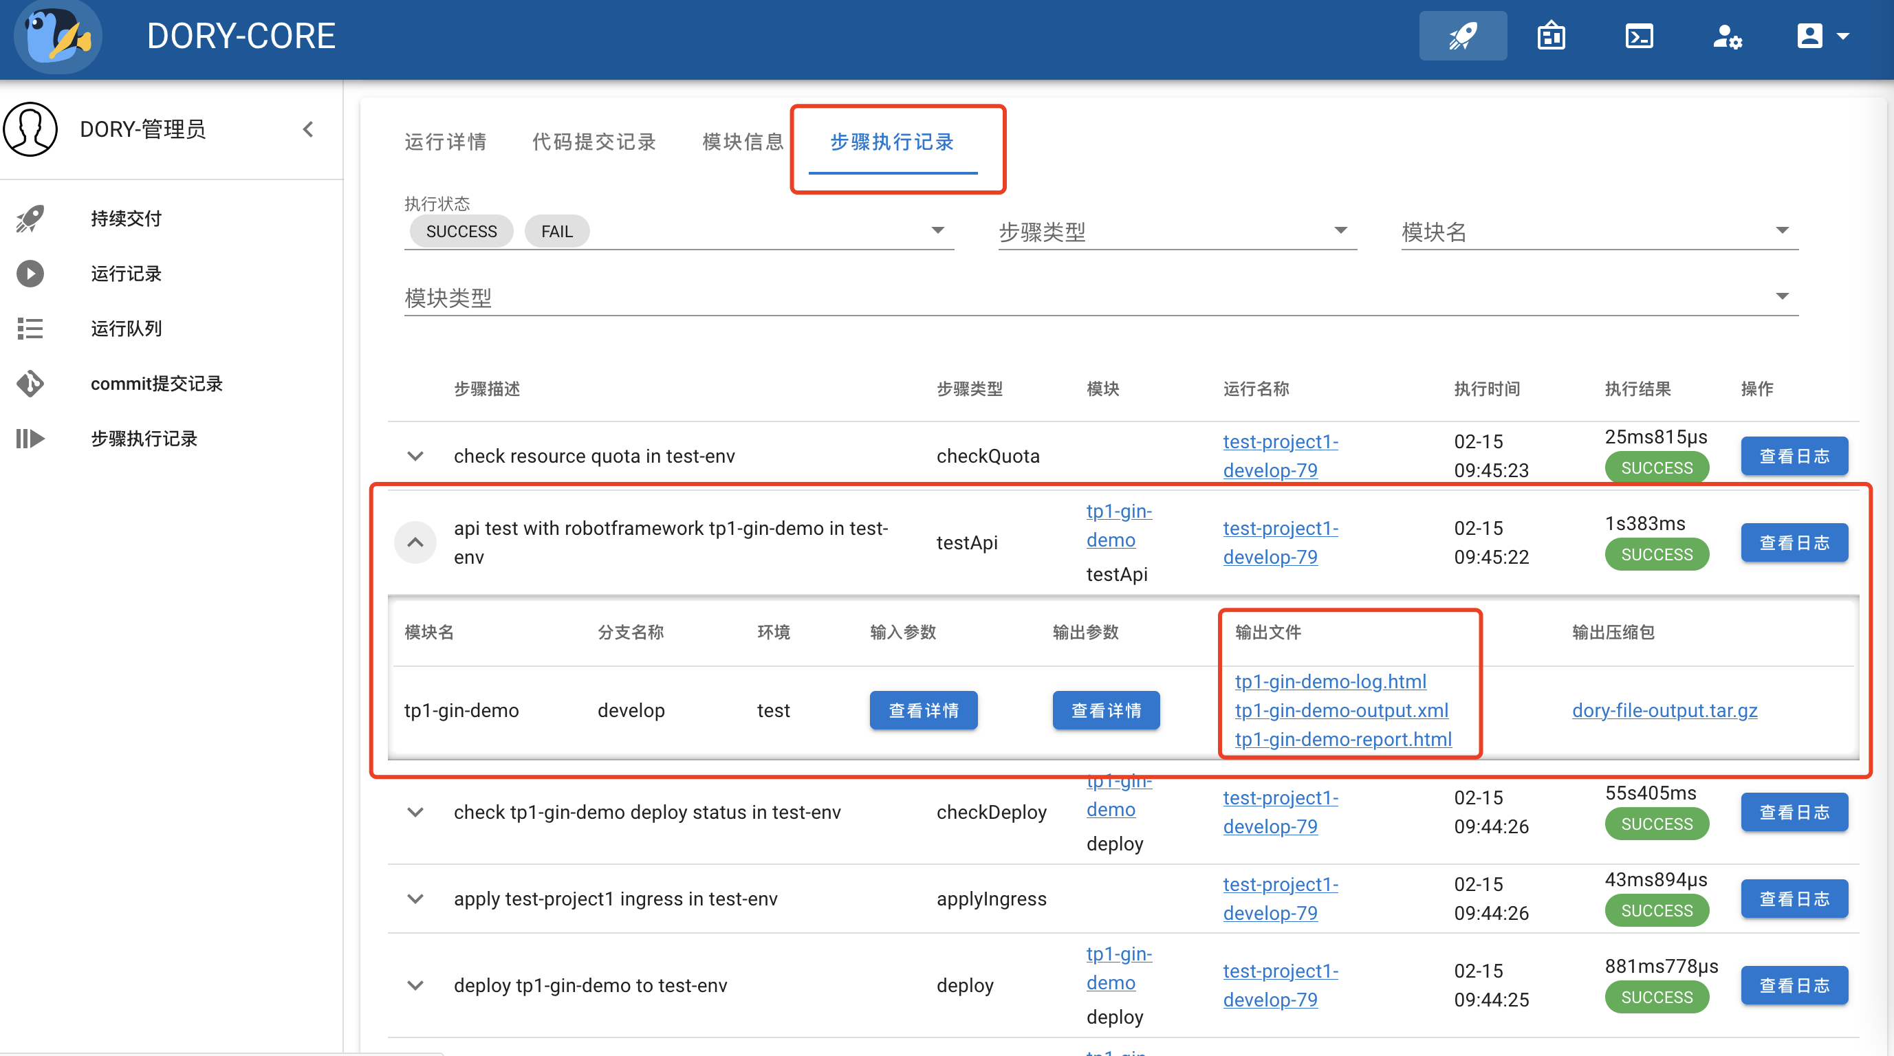Open the 步骤执行记录 icon in sidebar
This screenshot has width=1894, height=1056.
[30, 438]
